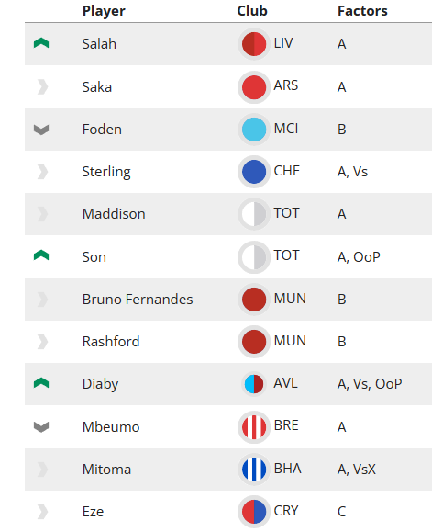443x532 pixels.
Task: Open Bruno Fernandes player name
Action: pyautogui.click(x=138, y=300)
